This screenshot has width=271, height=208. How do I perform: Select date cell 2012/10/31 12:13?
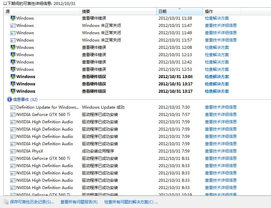click(x=175, y=54)
